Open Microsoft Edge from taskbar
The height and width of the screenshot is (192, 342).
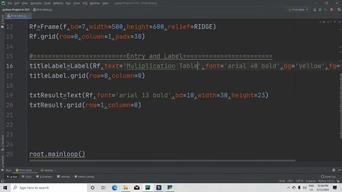point(114,188)
